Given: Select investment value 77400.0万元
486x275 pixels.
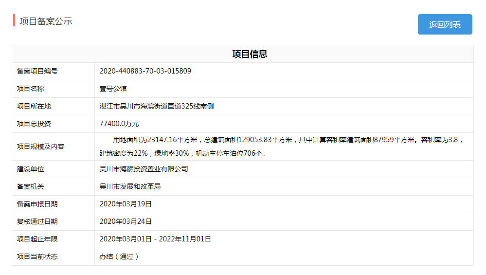Looking at the screenshot, I should 119,124.
